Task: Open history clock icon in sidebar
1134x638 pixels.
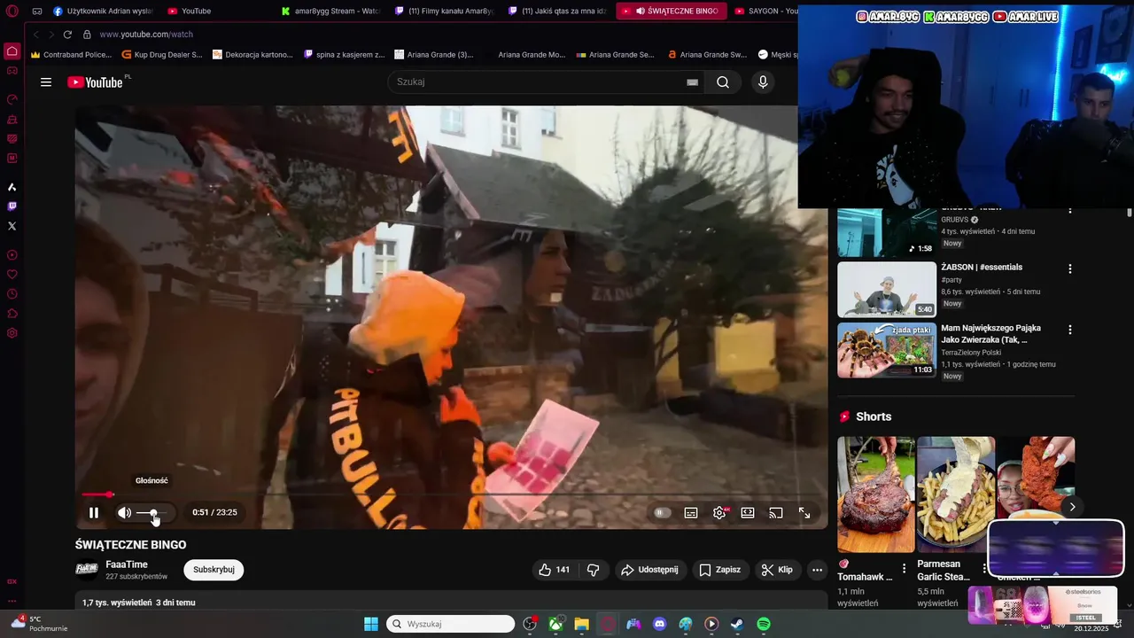Action: [12, 294]
